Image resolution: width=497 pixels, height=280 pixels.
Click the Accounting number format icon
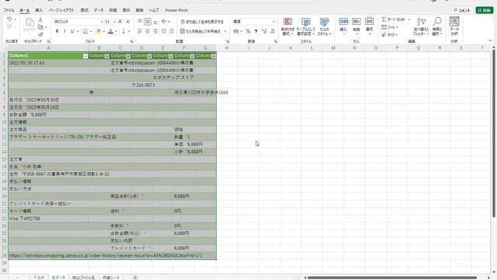pyautogui.click(x=236, y=31)
